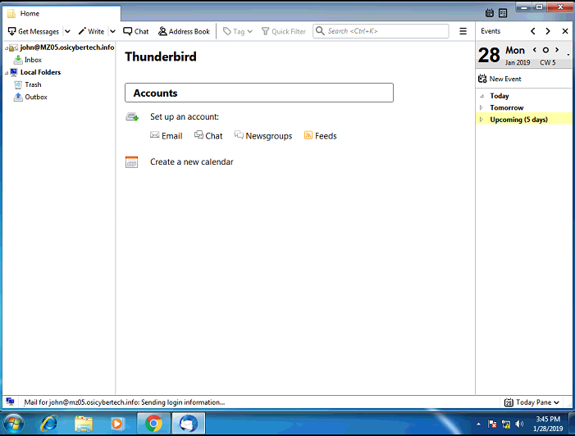Open the Address Book
The image size is (575, 436).
coord(184,31)
